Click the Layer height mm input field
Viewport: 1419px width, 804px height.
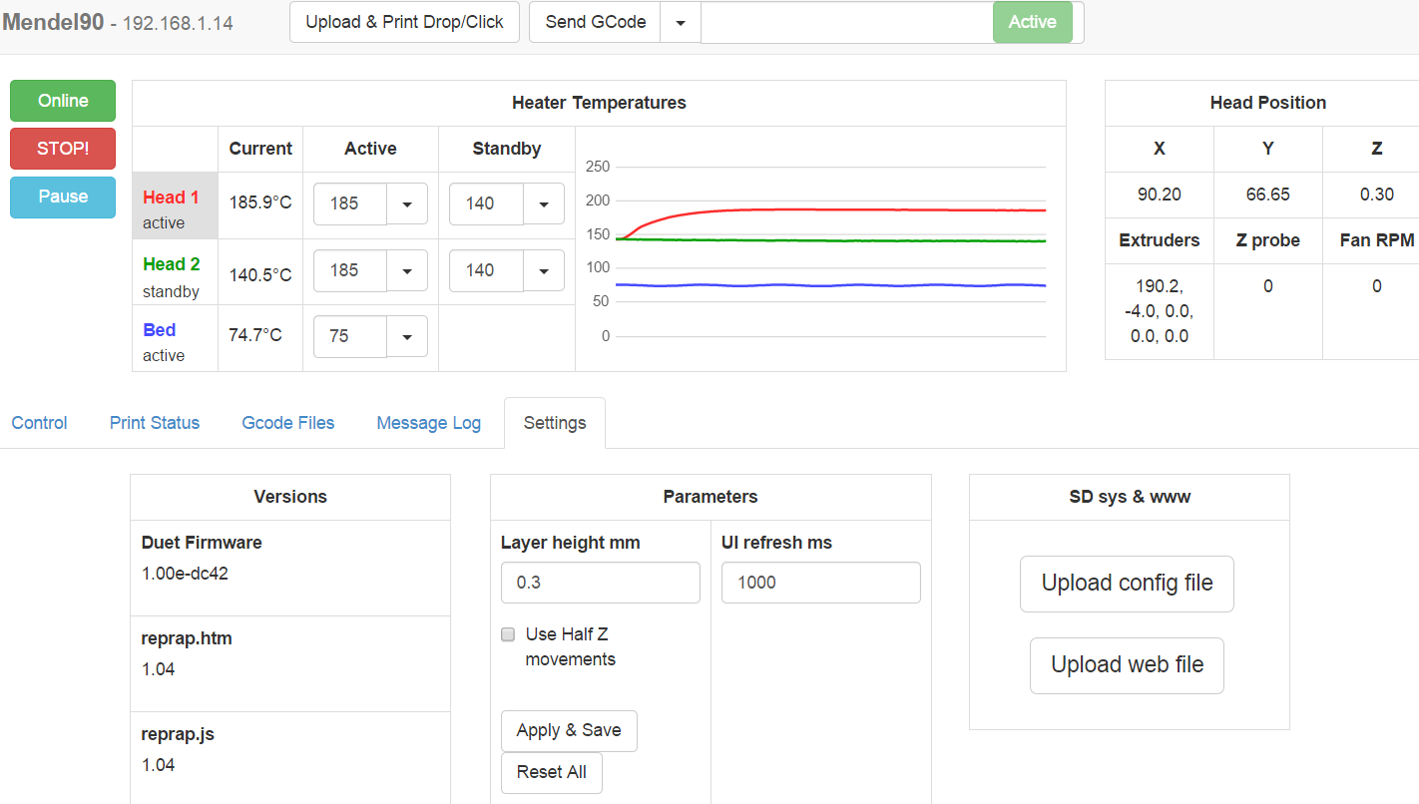coord(600,583)
